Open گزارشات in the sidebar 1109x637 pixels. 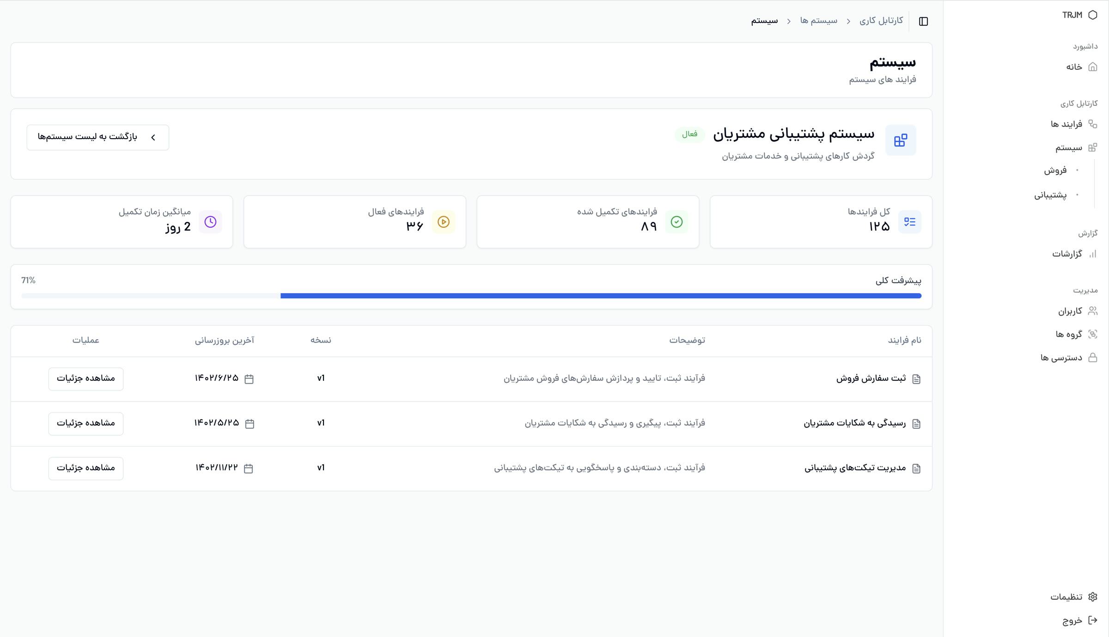(x=1067, y=254)
